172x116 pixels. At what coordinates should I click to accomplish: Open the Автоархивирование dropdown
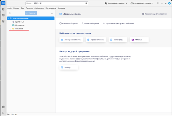[116, 3]
